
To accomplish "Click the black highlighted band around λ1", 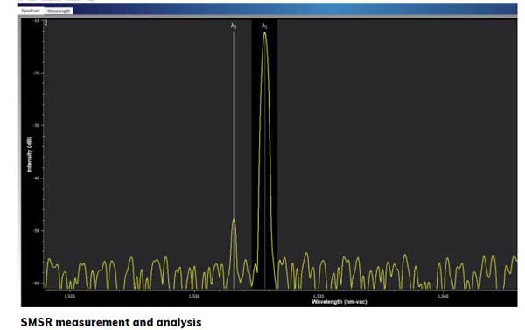I will click(264, 154).
